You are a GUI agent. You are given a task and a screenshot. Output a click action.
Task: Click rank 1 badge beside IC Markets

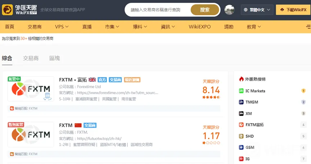point(303,91)
